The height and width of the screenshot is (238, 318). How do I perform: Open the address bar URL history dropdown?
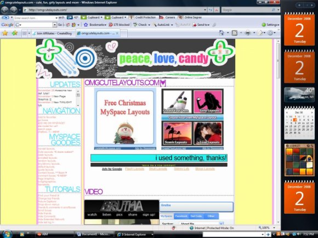[205, 10]
